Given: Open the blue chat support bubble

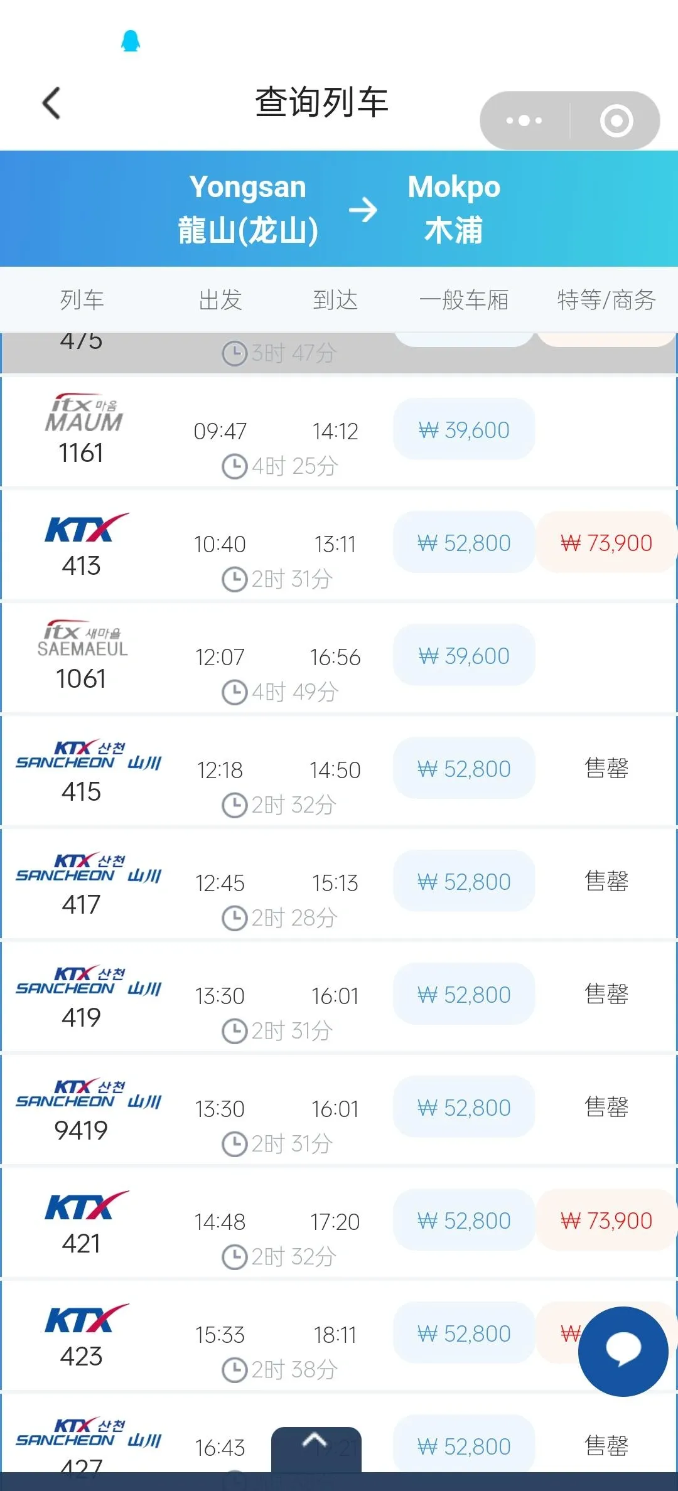Looking at the screenshot, I should coord(623,1351).
